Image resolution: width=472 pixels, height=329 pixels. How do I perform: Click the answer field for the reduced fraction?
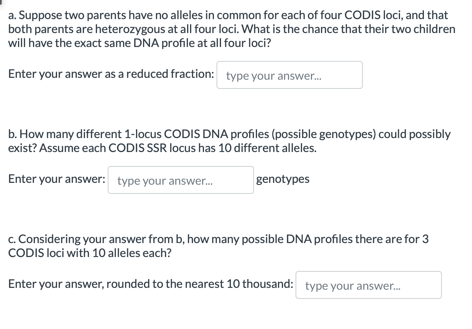[289, 75]
